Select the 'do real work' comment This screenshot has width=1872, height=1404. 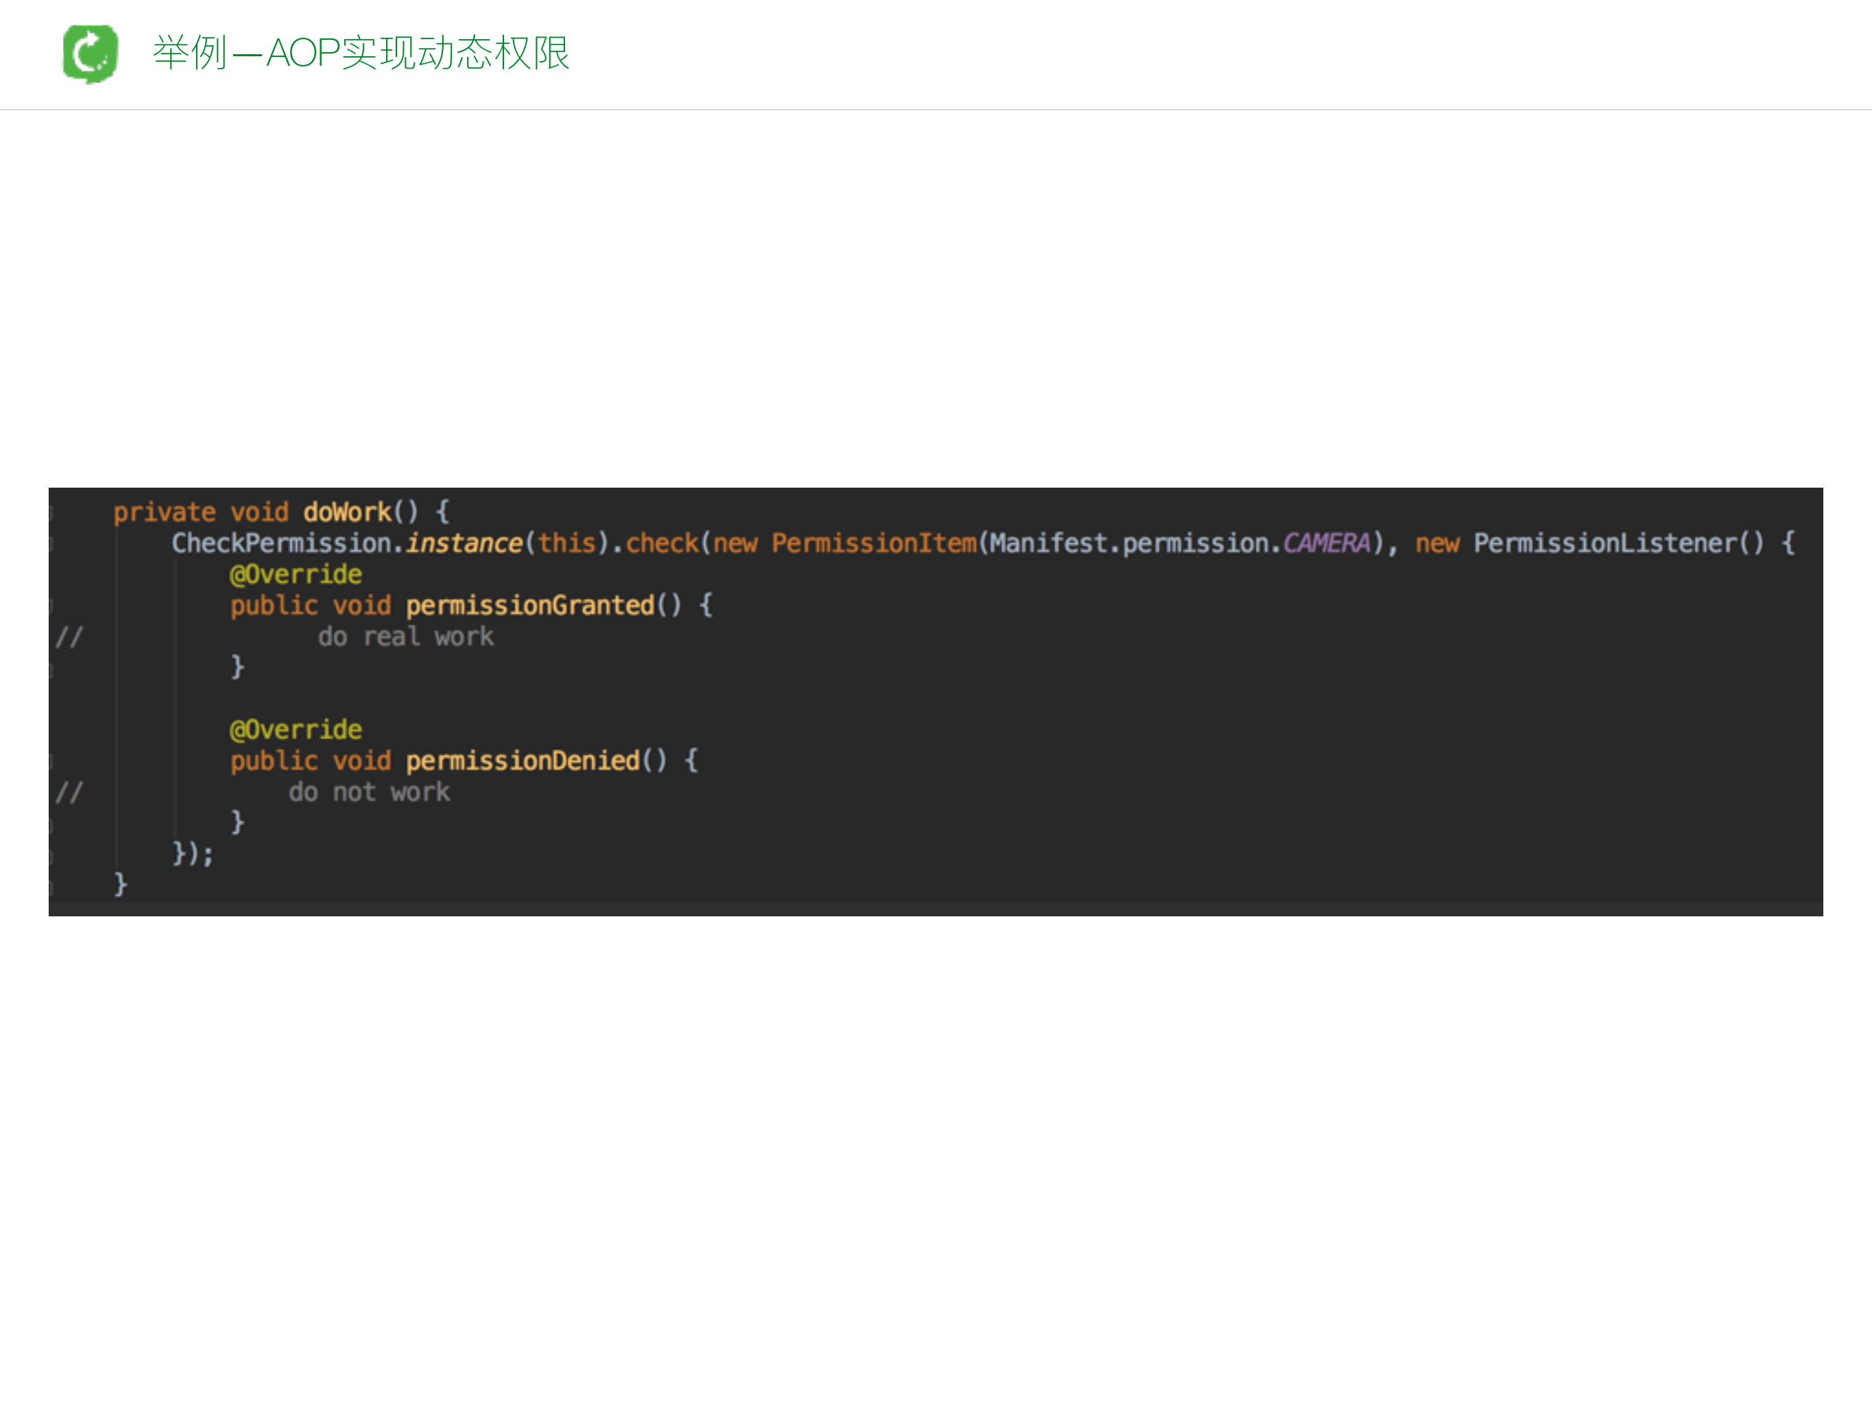click(406, 636)
